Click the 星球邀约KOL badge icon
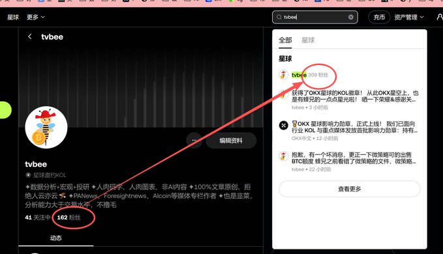 tap(28, 175)
